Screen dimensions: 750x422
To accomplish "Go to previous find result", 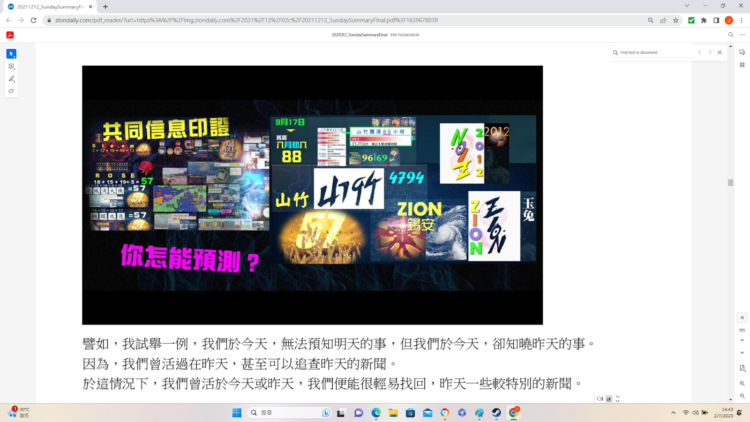I will [x=699, y=53].
